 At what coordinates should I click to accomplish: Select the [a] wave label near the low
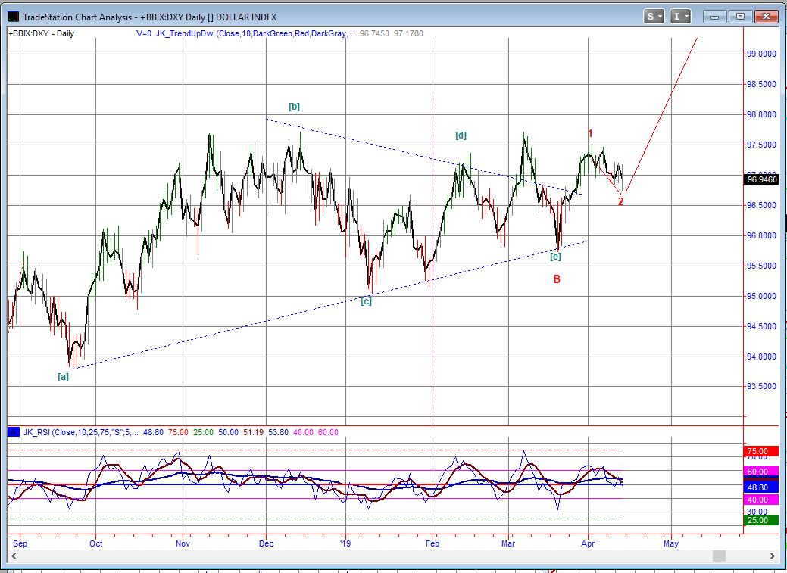(x=64, y=376)
